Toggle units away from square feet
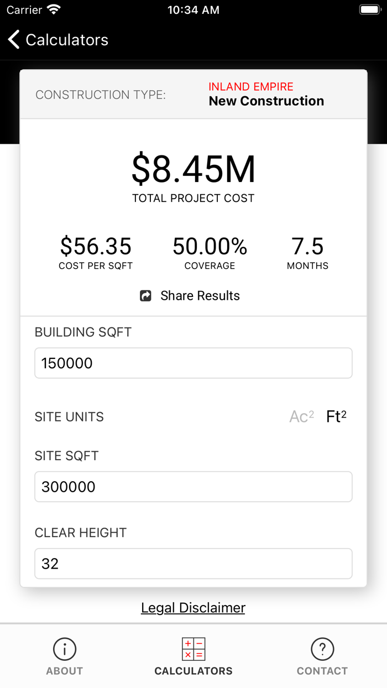The width and height of the screenshot is (387, 688). coord(301,416)
